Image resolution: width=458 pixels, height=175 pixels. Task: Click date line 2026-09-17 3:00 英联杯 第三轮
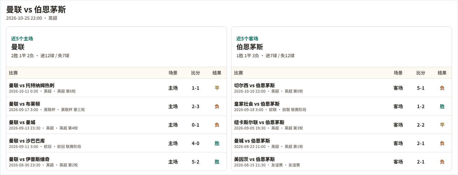tap(47, 110)
